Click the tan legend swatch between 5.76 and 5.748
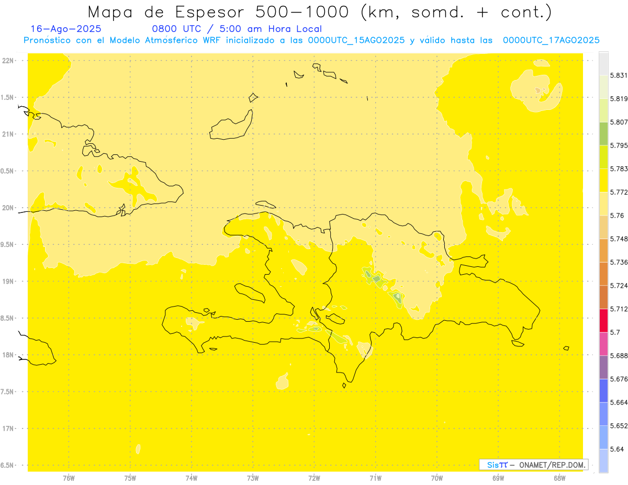 [603, 227]
